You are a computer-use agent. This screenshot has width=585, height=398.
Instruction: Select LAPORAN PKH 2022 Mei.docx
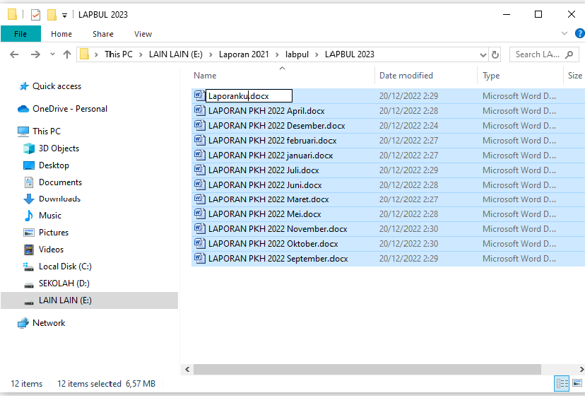pos(264,214)
